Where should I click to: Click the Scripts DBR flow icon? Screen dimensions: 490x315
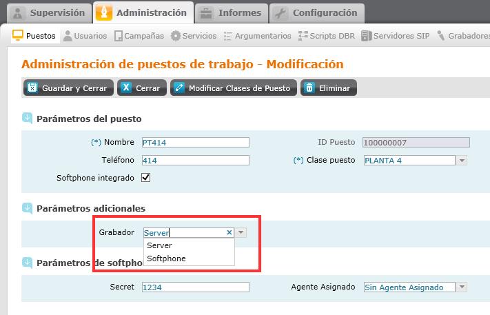coord(303,36)
